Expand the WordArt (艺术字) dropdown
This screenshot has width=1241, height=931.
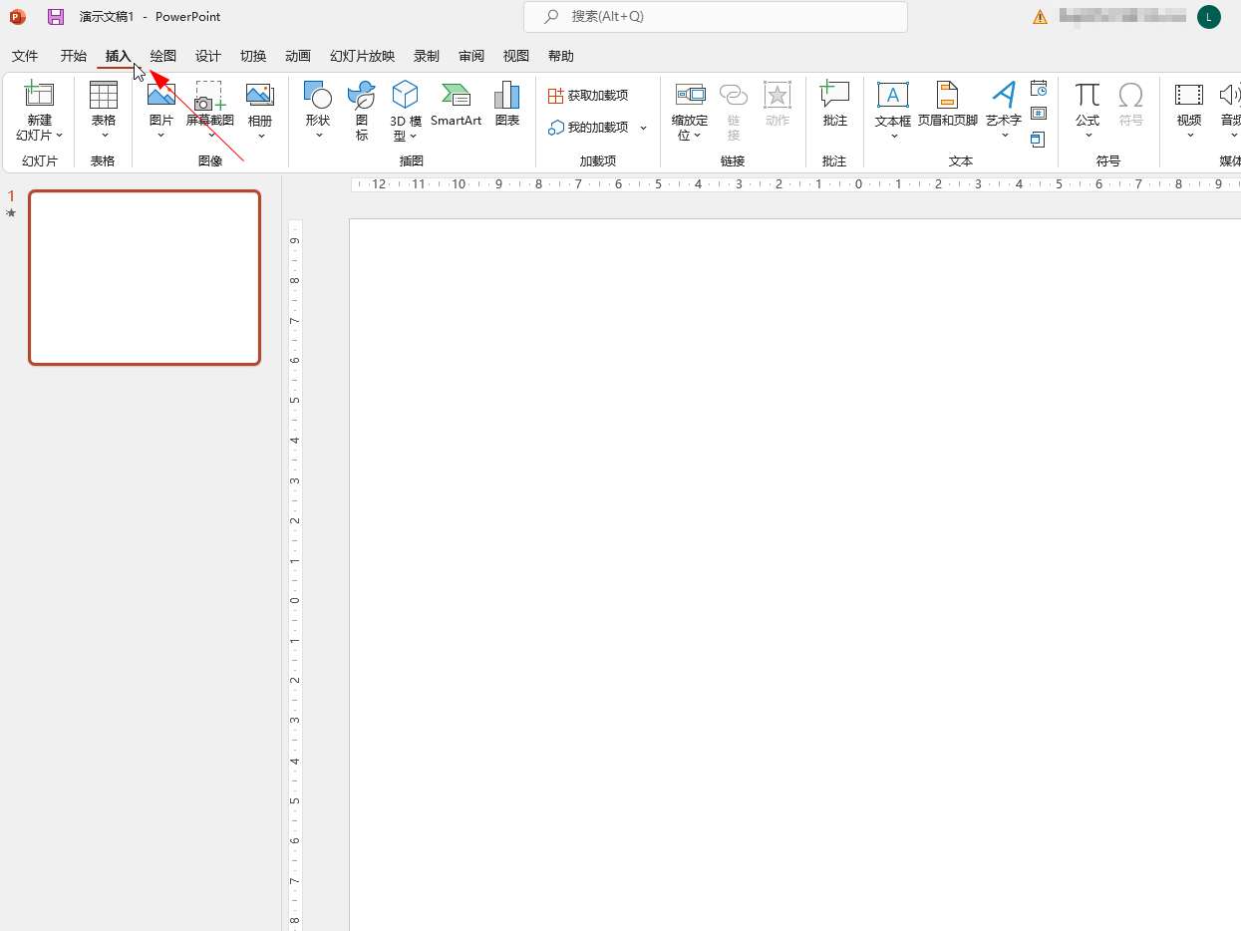point(1004,135)
